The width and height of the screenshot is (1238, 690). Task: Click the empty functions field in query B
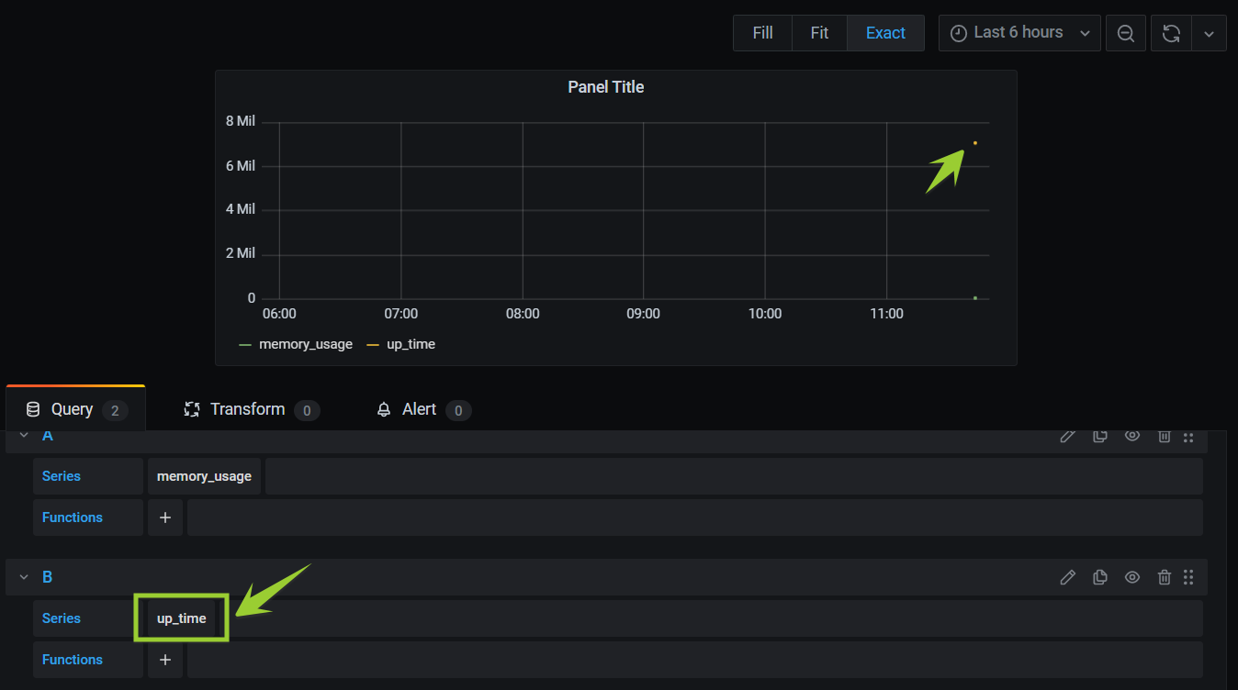pos(695,660)
